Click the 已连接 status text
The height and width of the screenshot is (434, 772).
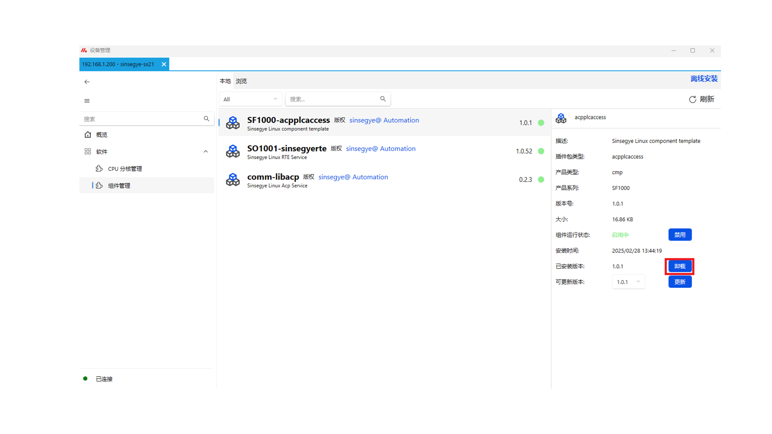point(104,379)
